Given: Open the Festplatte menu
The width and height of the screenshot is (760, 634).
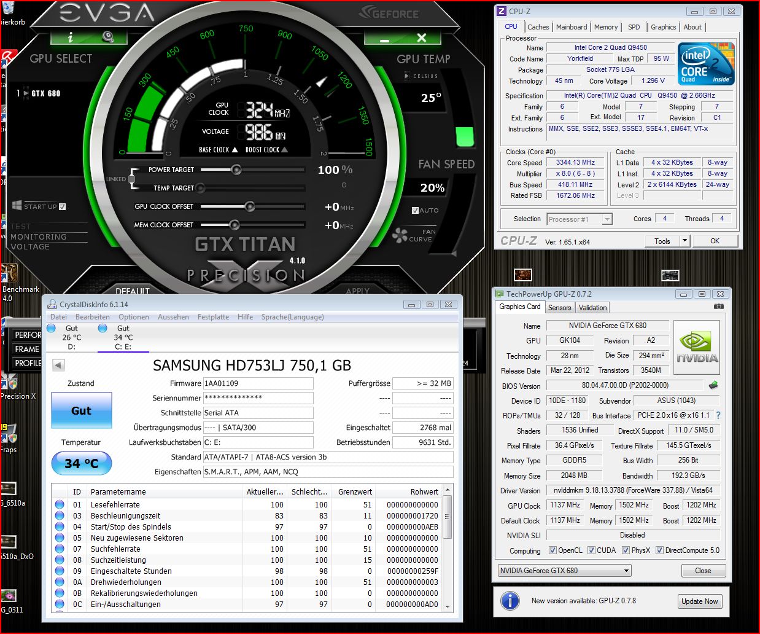Looking at the screenshot, I should click(213, 317).
